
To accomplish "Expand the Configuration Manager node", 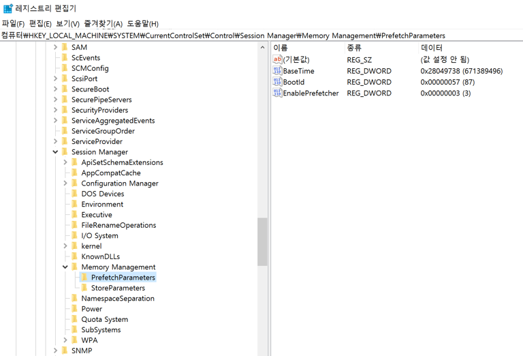I will pyautogui.click(x=65, y=183).
